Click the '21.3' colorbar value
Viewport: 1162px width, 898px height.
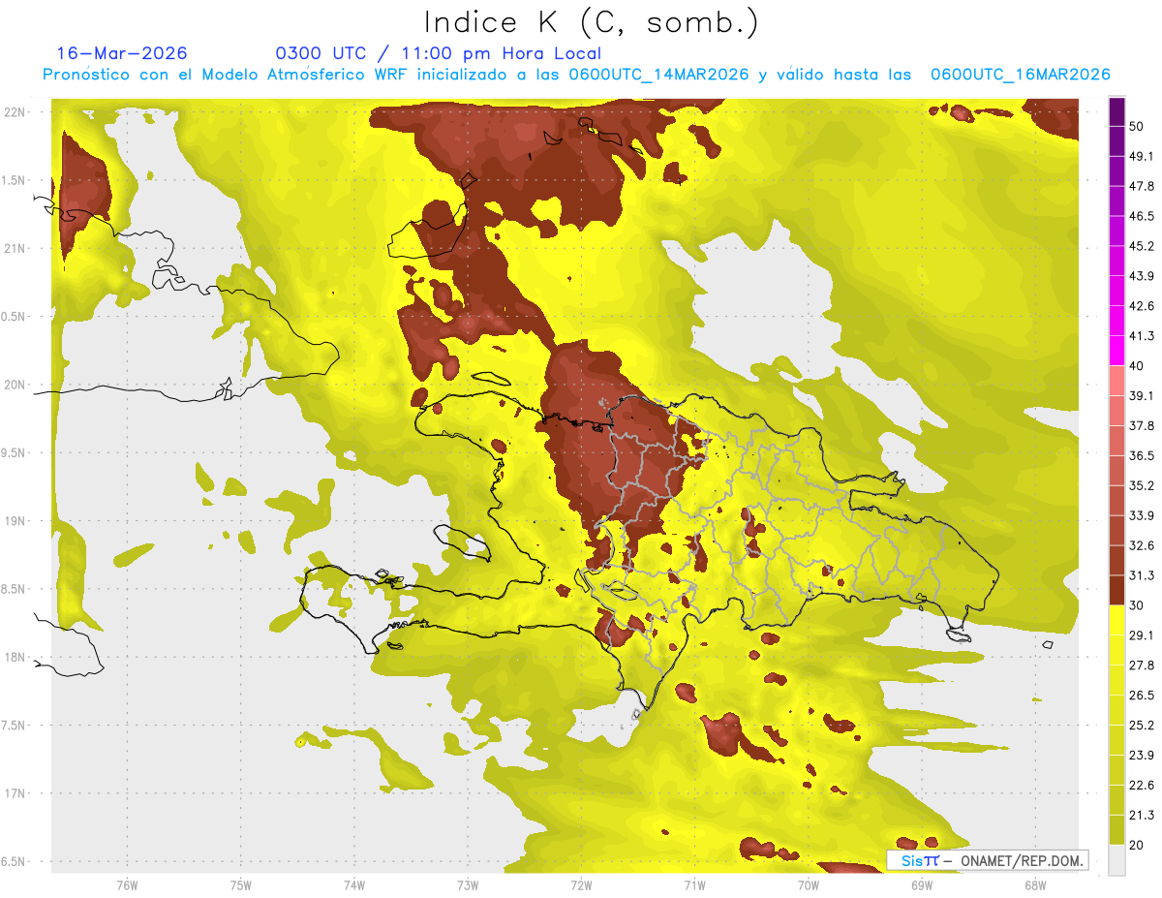click(x=1142, y=815)
